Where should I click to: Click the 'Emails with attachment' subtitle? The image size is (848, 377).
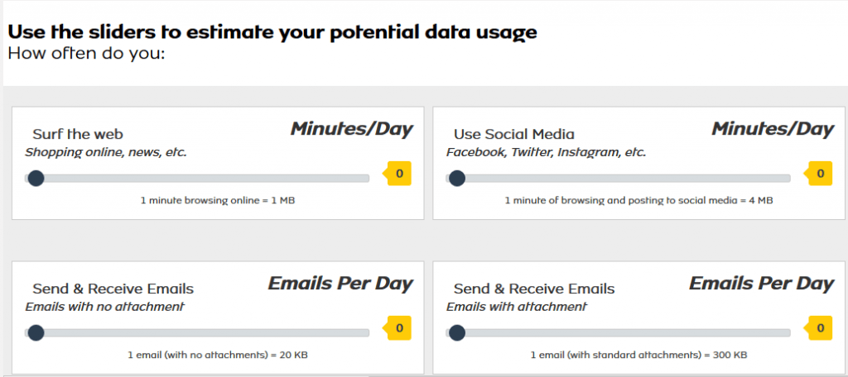[517, 307]
